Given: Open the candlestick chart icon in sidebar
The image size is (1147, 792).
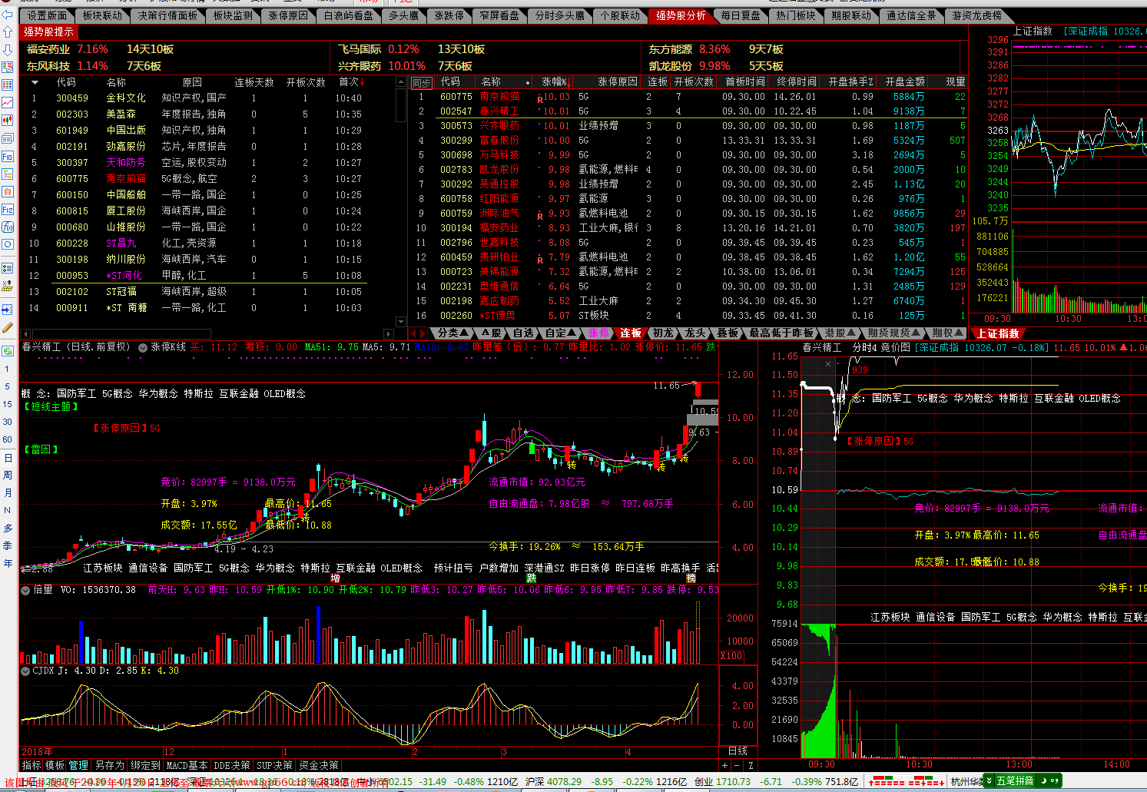Looking at the screenshot, I should pos(8,121).
